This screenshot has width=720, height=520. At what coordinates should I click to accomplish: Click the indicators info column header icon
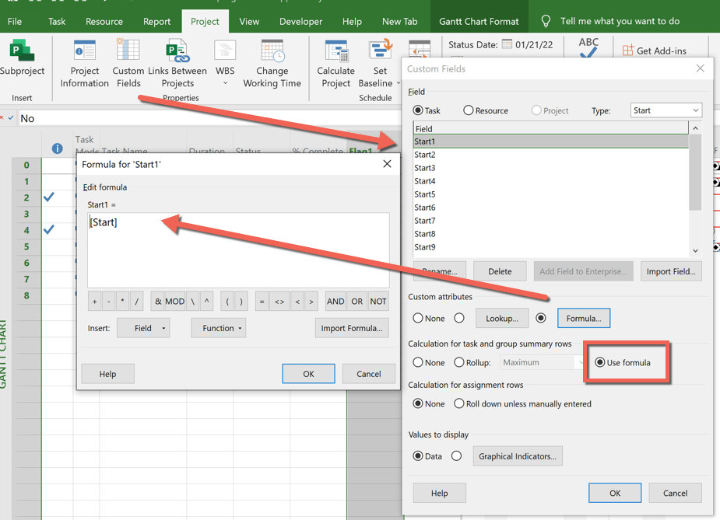click(58, 148)
